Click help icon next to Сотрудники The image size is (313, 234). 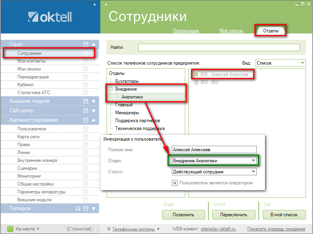(85, 53)
